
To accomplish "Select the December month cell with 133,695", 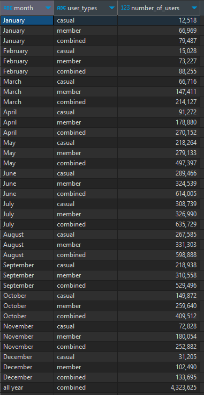I will tap(27, 377).
